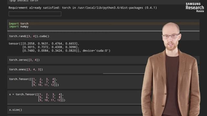
Task: Click the 'import torch' code line
Action: 19,24
